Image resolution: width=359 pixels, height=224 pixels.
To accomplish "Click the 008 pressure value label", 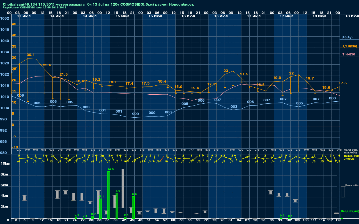I will tap(332, 98).
